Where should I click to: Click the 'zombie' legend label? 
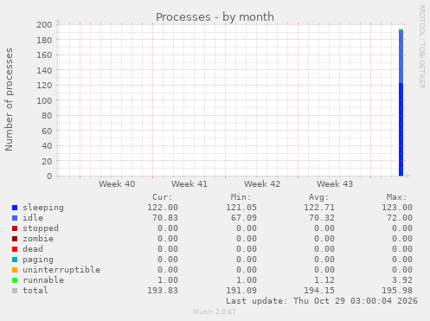click(38, 239)
